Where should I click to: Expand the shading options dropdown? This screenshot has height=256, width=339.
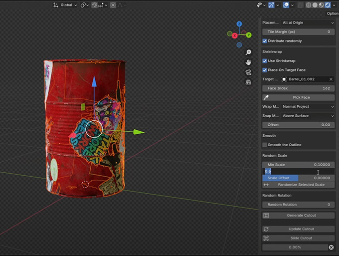click(x=334, y=5)
